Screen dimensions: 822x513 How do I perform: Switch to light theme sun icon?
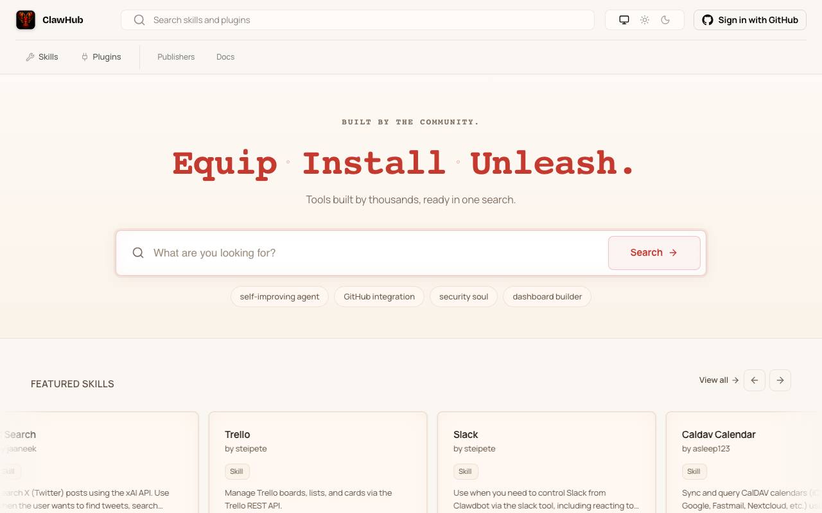(x=645, y=20)
